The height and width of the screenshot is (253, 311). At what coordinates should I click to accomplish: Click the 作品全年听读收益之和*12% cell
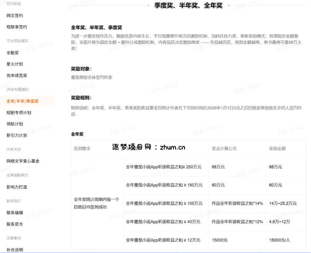coord(237,221)
